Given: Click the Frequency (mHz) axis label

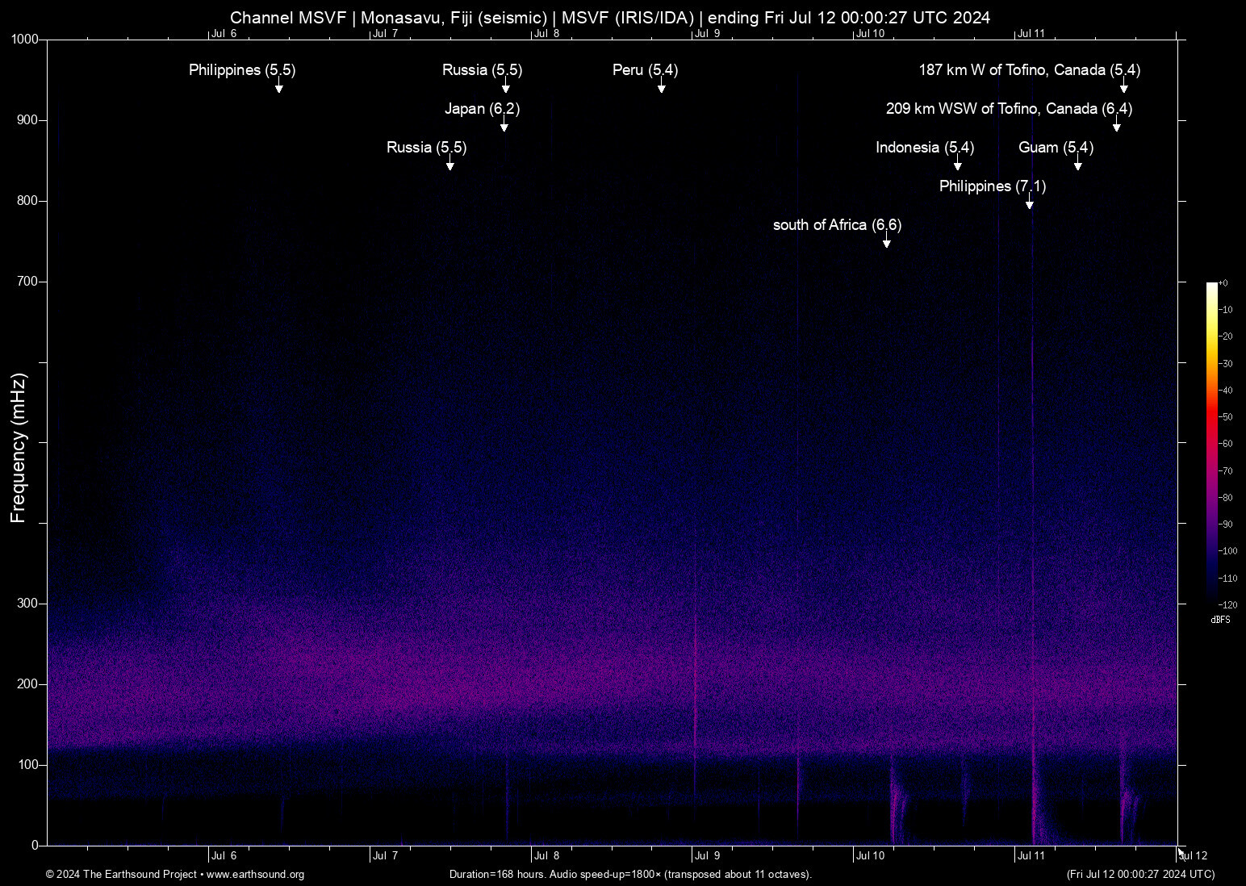Looking at the screenshot, I should tap(19, 448).
